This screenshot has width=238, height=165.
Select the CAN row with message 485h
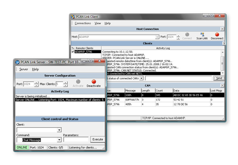[x=165, y=104]
